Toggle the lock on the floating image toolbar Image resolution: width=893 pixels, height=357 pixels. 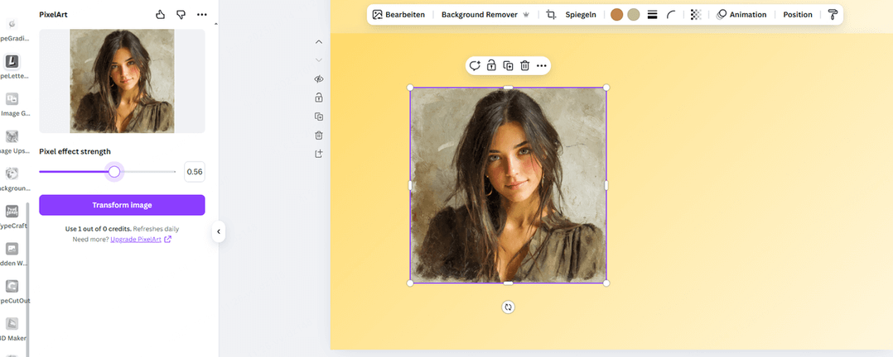click(x=491, y=66)
